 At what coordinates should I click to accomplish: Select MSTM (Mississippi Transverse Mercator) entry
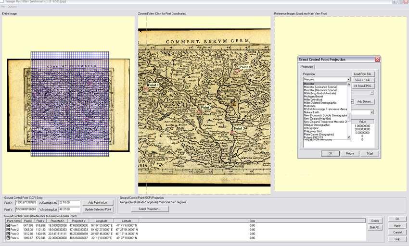[325, 109]
